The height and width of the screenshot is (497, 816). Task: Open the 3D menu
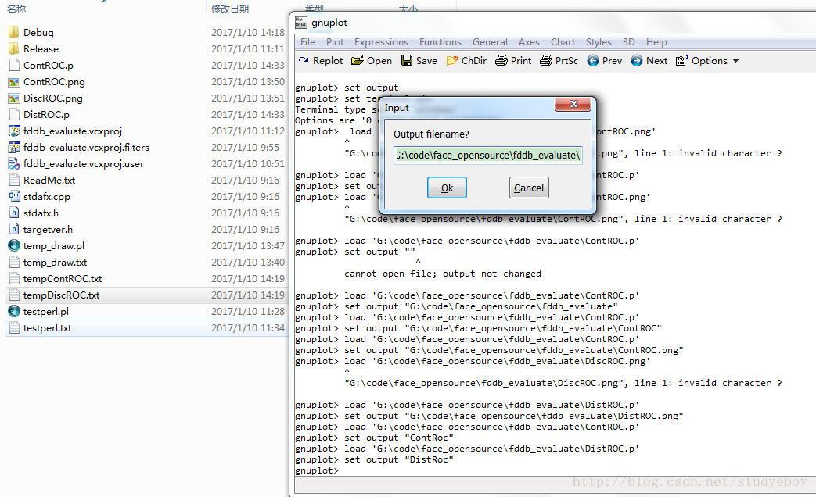(629, 42)
